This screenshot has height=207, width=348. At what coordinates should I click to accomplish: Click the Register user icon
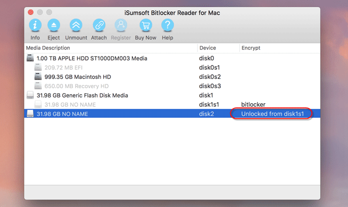tap(121, 25)
